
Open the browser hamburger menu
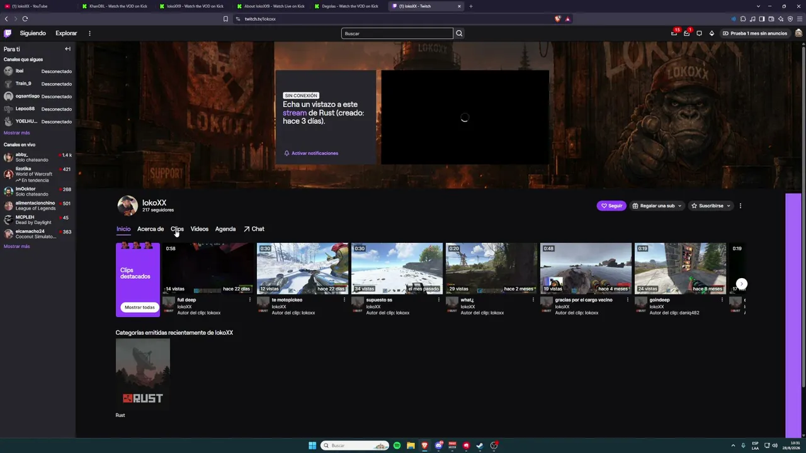click(800, 19)
